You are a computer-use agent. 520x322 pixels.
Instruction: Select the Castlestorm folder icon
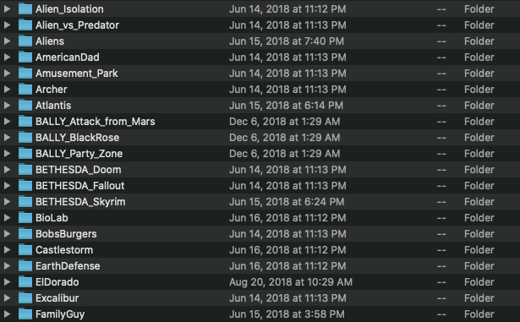pyautogui.click(x=25, y=250)
